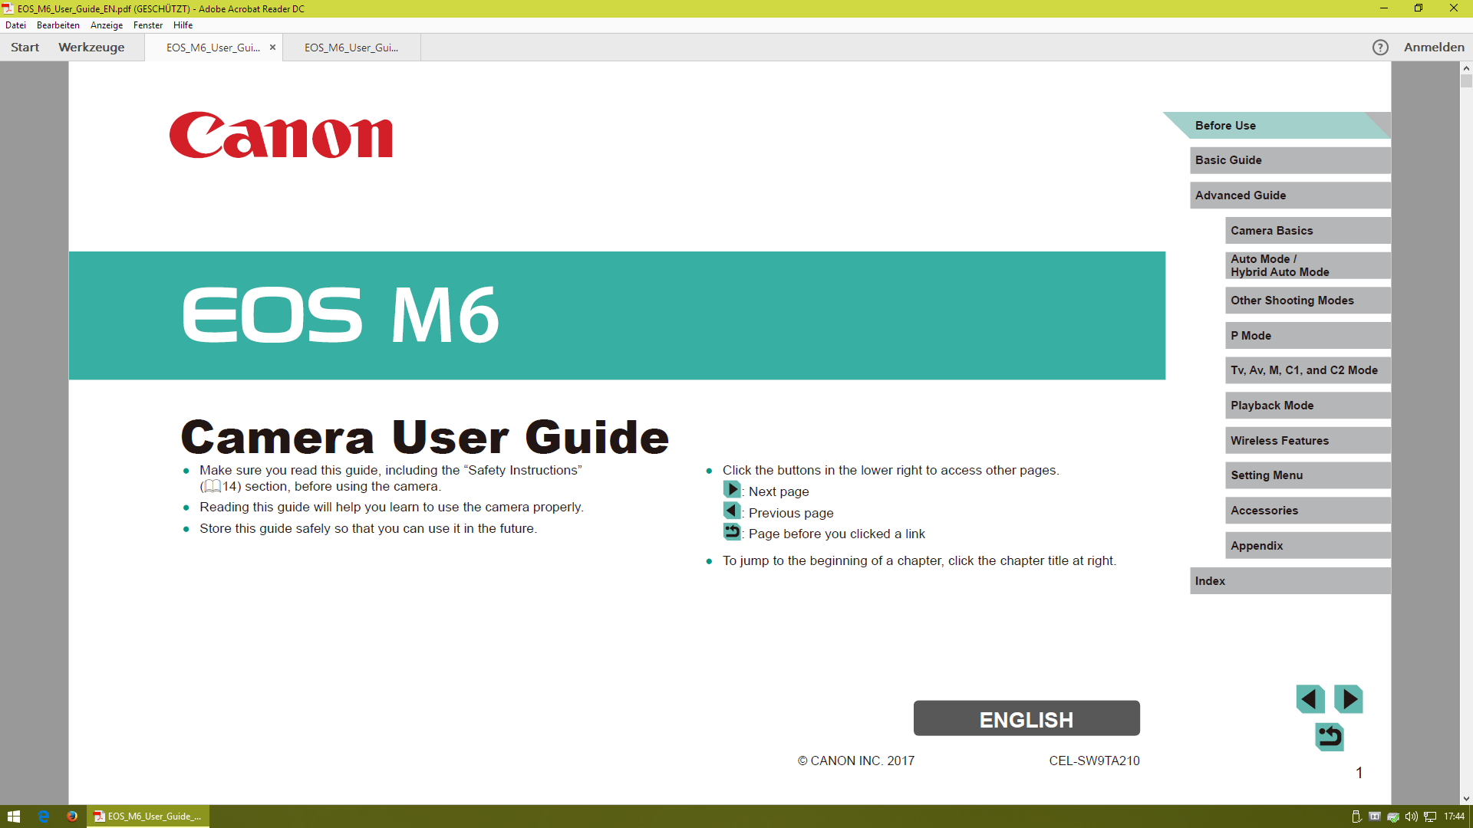The width and height of the screenshot is (1473, 828).
Task: Open Camera Basics chapter
Action: 1308,231
